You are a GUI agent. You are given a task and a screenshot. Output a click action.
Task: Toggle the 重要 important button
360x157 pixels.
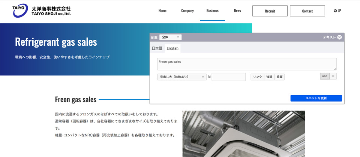click(279, 77)
